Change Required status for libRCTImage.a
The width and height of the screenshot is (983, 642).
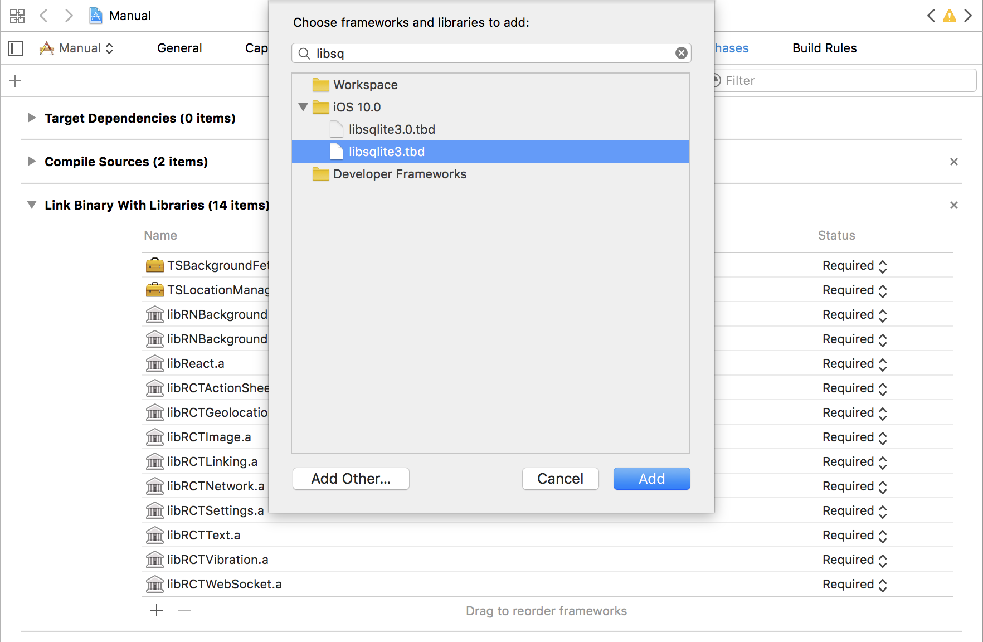[854, 437]
